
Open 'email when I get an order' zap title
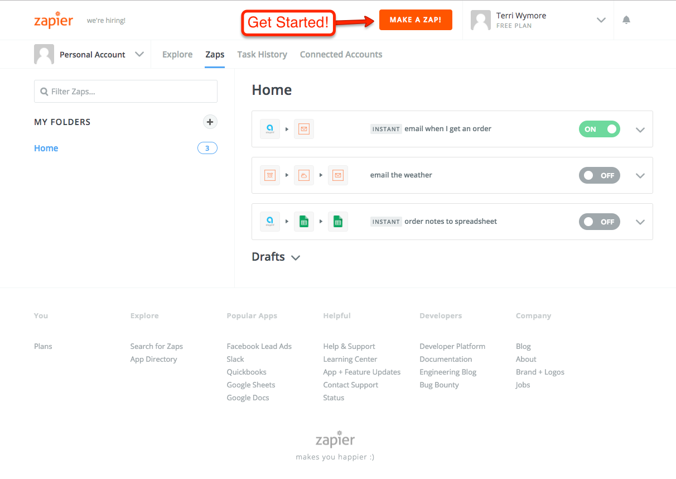click(x=448, y=129)
